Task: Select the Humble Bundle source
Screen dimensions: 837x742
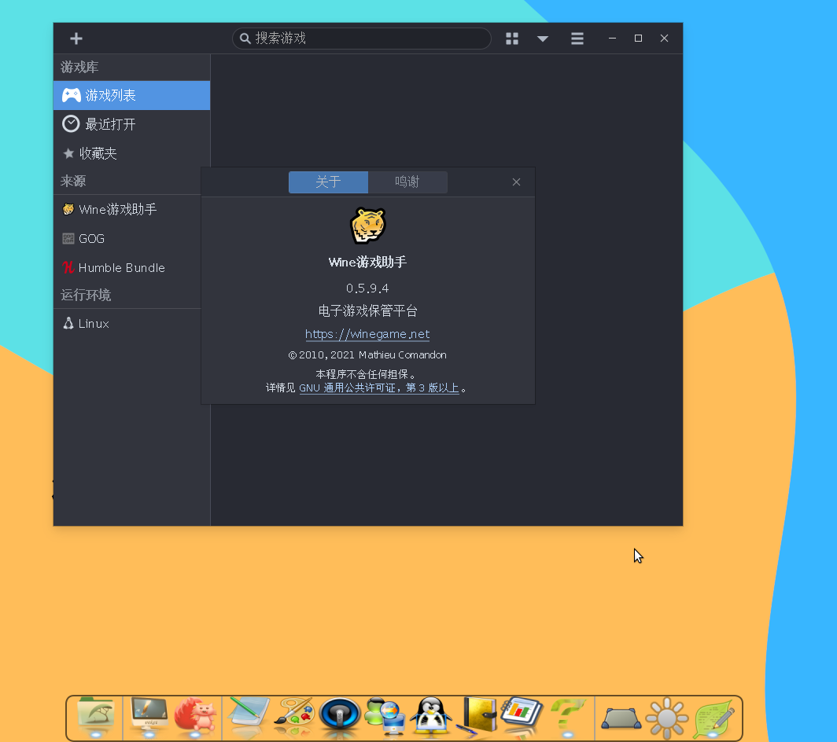Action: [x=127, y=267]
